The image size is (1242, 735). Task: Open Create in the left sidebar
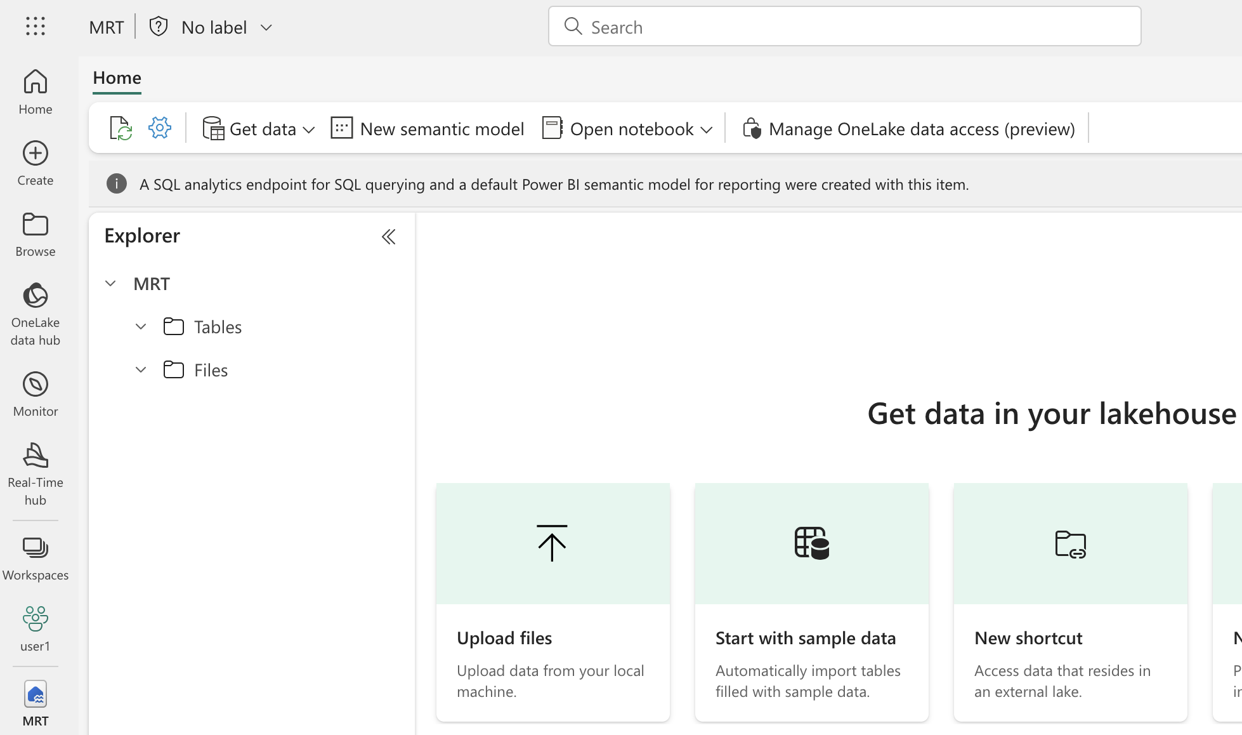[36, 163]
